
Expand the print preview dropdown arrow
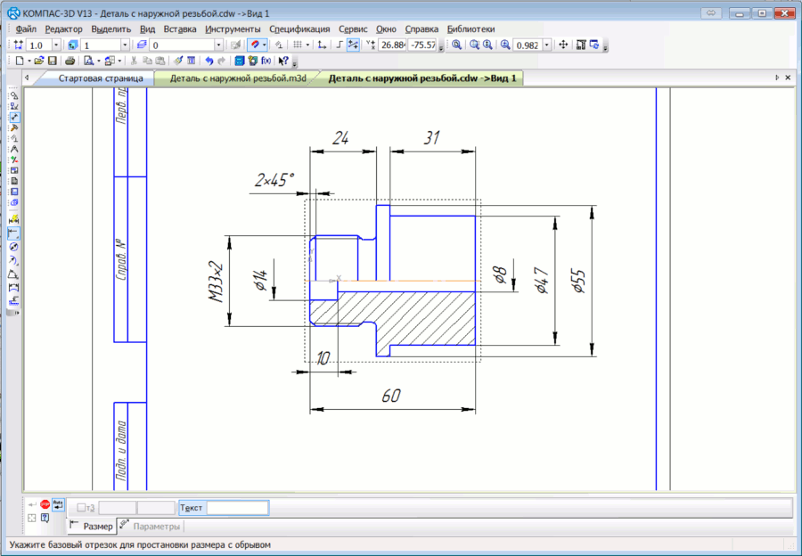tap(98, 61)
